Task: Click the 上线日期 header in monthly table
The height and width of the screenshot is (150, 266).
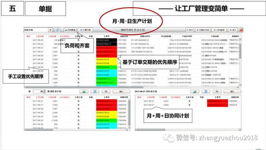Action: click(40, 36)
